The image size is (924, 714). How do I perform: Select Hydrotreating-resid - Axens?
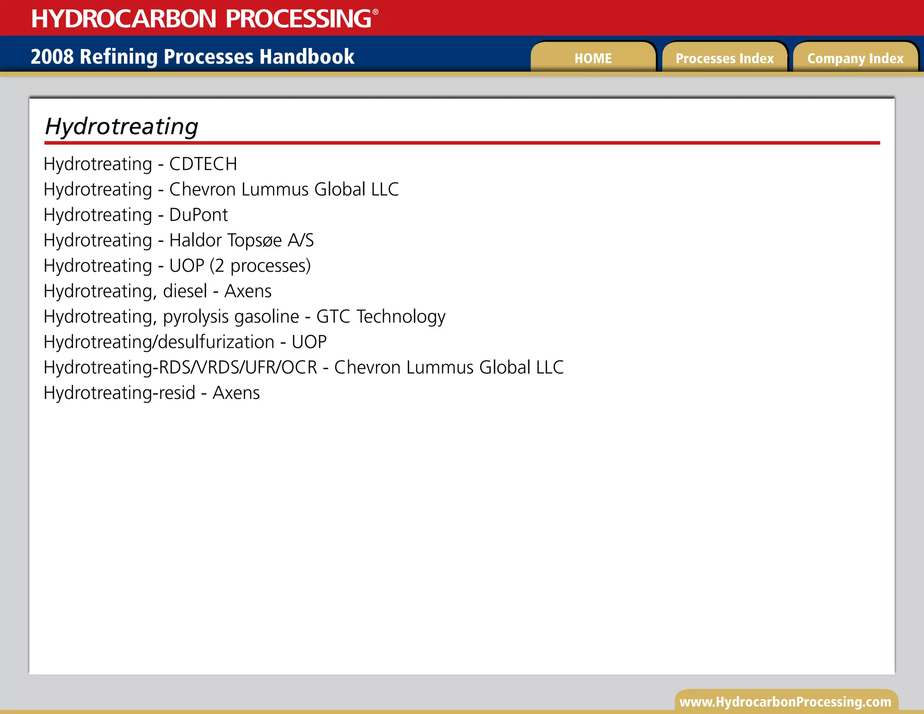(152, 393)
